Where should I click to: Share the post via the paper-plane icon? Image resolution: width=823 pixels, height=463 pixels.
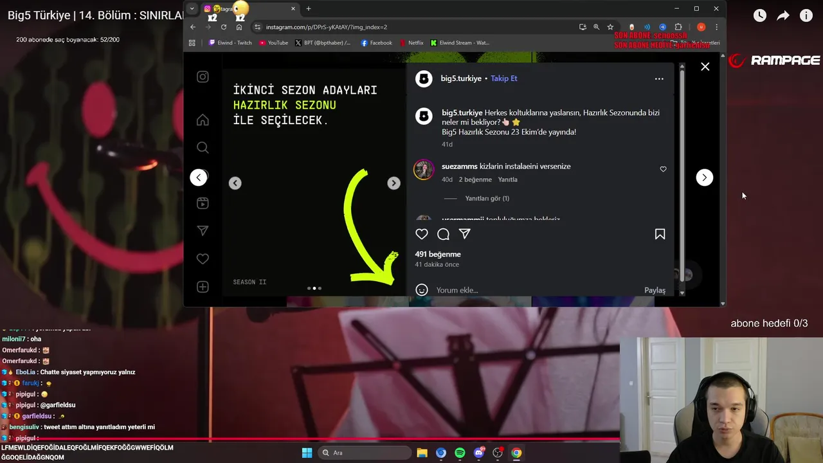point(465,234)
